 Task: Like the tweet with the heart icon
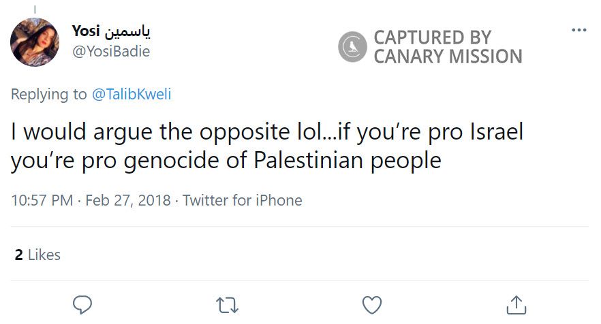point(371,303)
